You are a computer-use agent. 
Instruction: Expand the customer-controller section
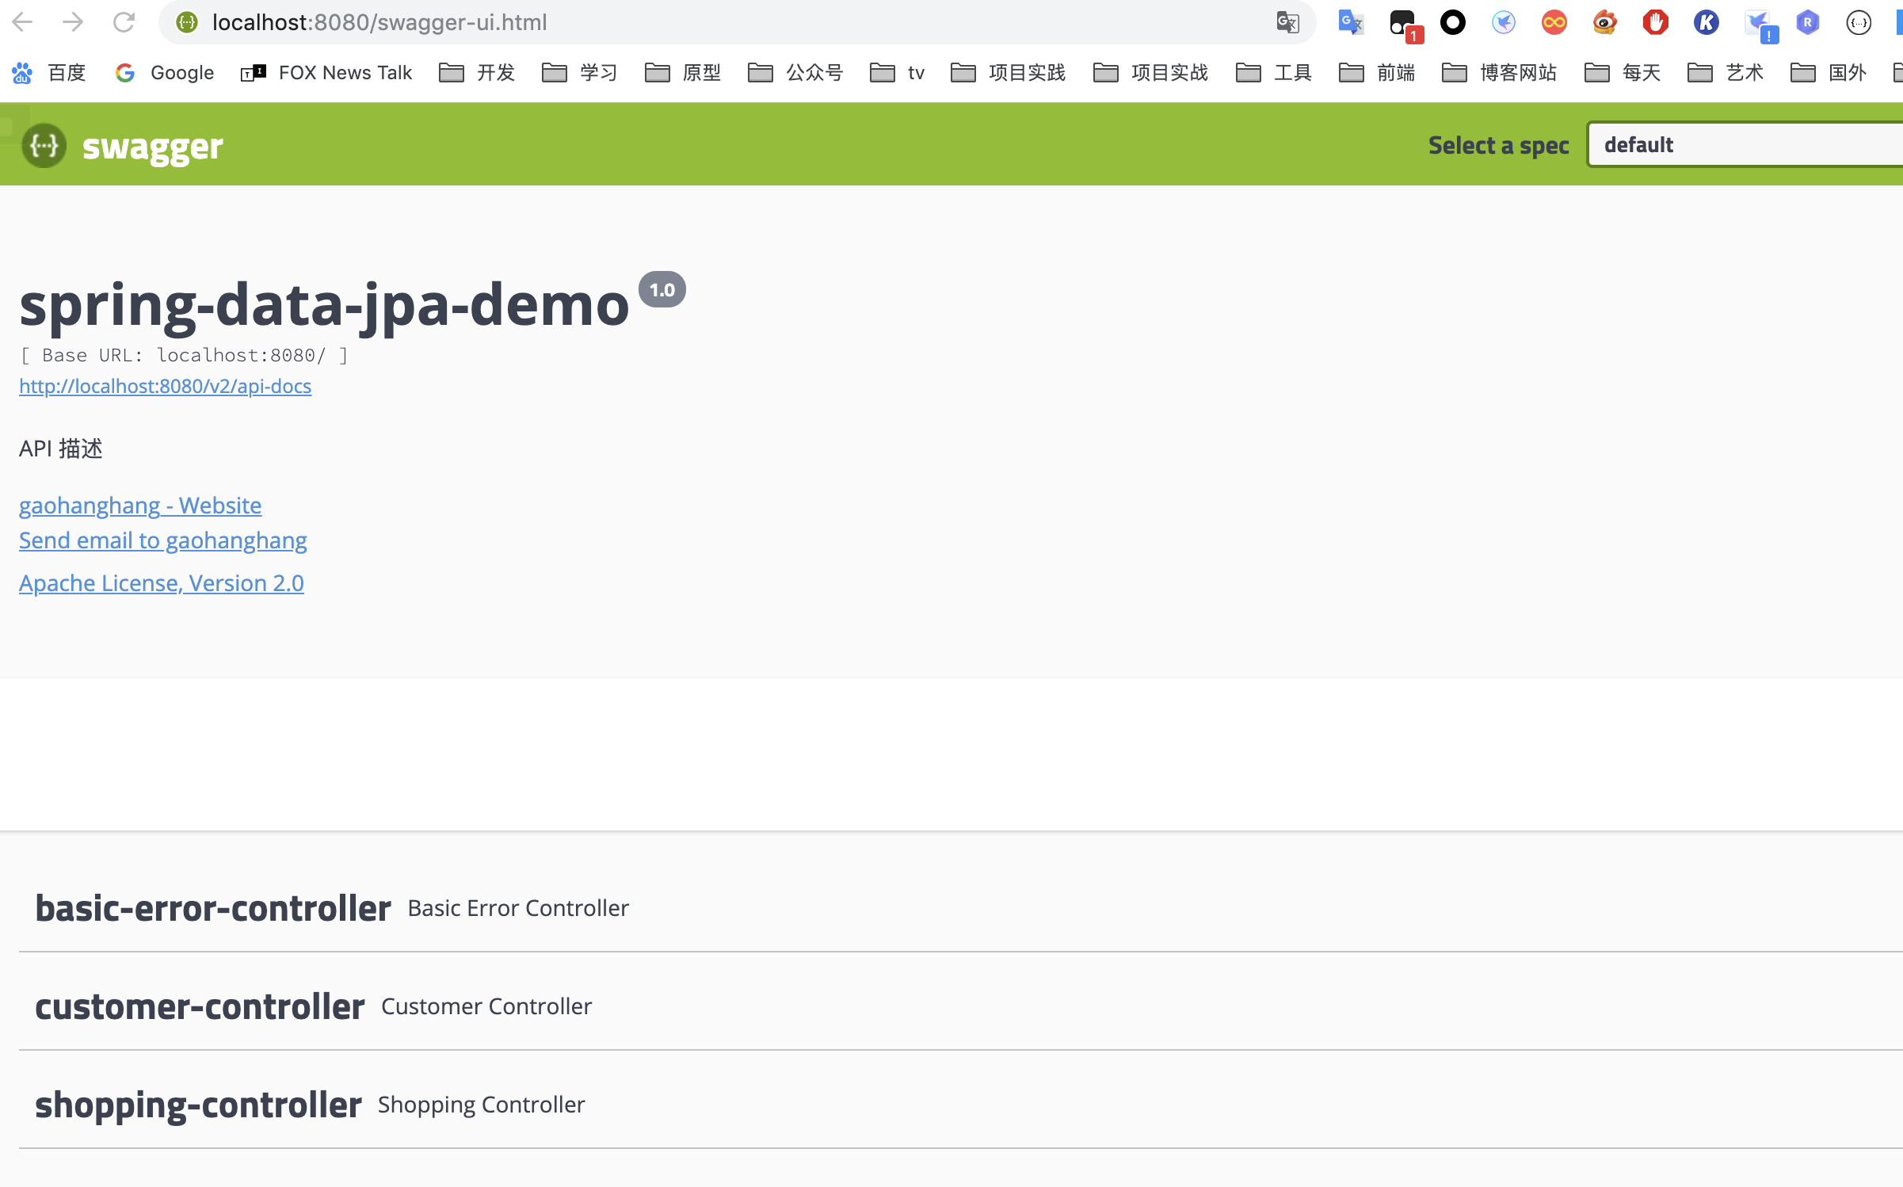[x=200, y=1006]
